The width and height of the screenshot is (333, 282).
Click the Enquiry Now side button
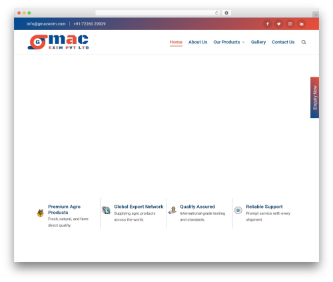(314, 97)
